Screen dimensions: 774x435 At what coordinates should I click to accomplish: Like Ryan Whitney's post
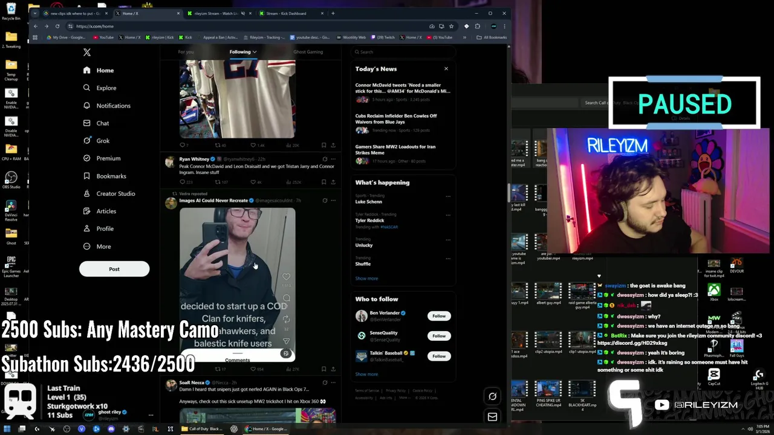click(x=255, y=182)
